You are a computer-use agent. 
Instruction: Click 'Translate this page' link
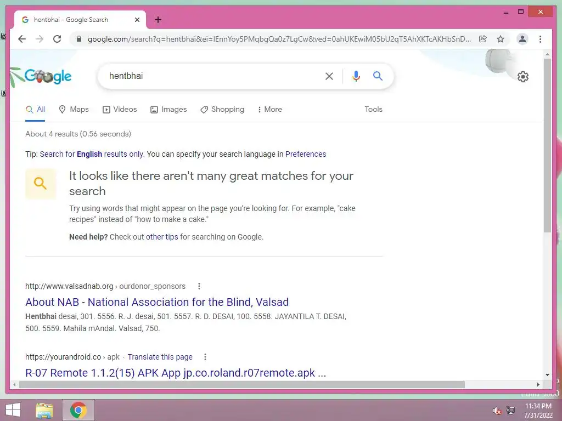(x=160, y=357)
